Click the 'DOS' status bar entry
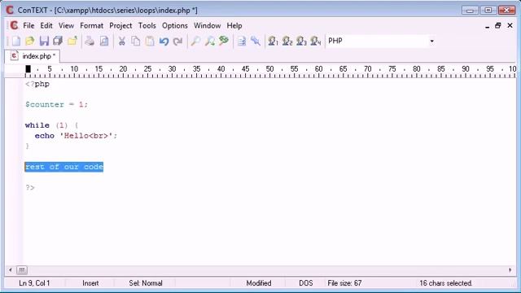 [x=306, y=283]
